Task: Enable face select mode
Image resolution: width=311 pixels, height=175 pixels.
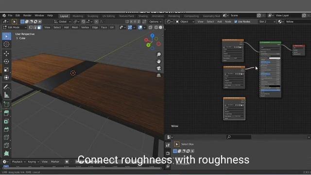Action: (39, 27)
